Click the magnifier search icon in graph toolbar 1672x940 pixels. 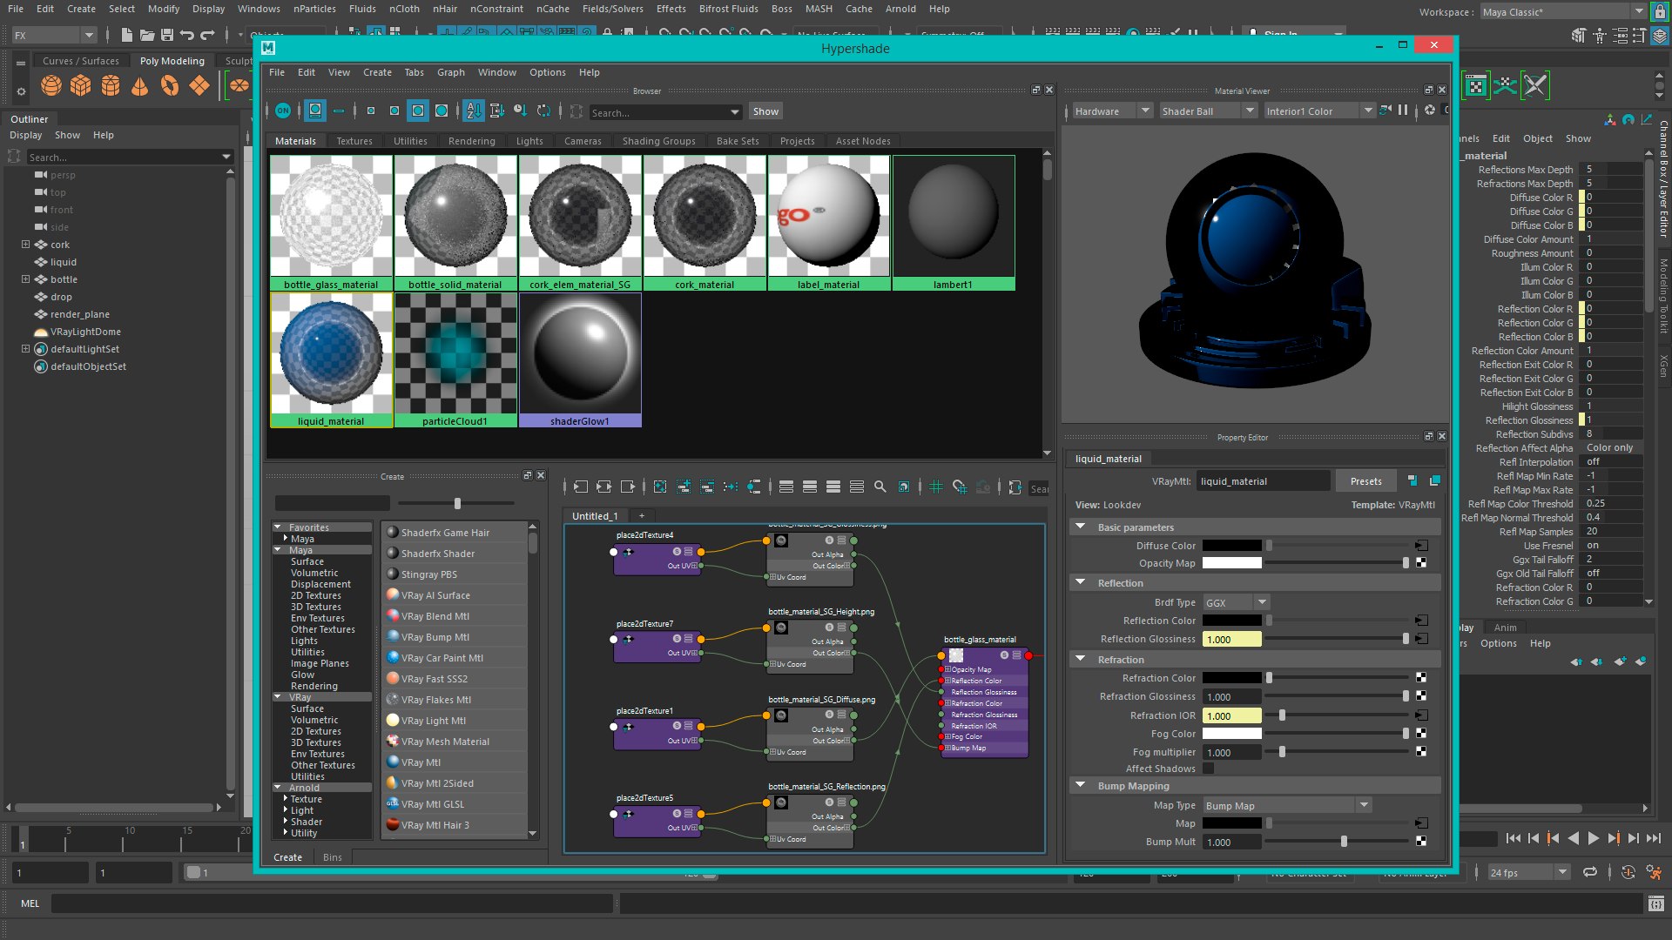pyautogui.click(x=880, y=487)
